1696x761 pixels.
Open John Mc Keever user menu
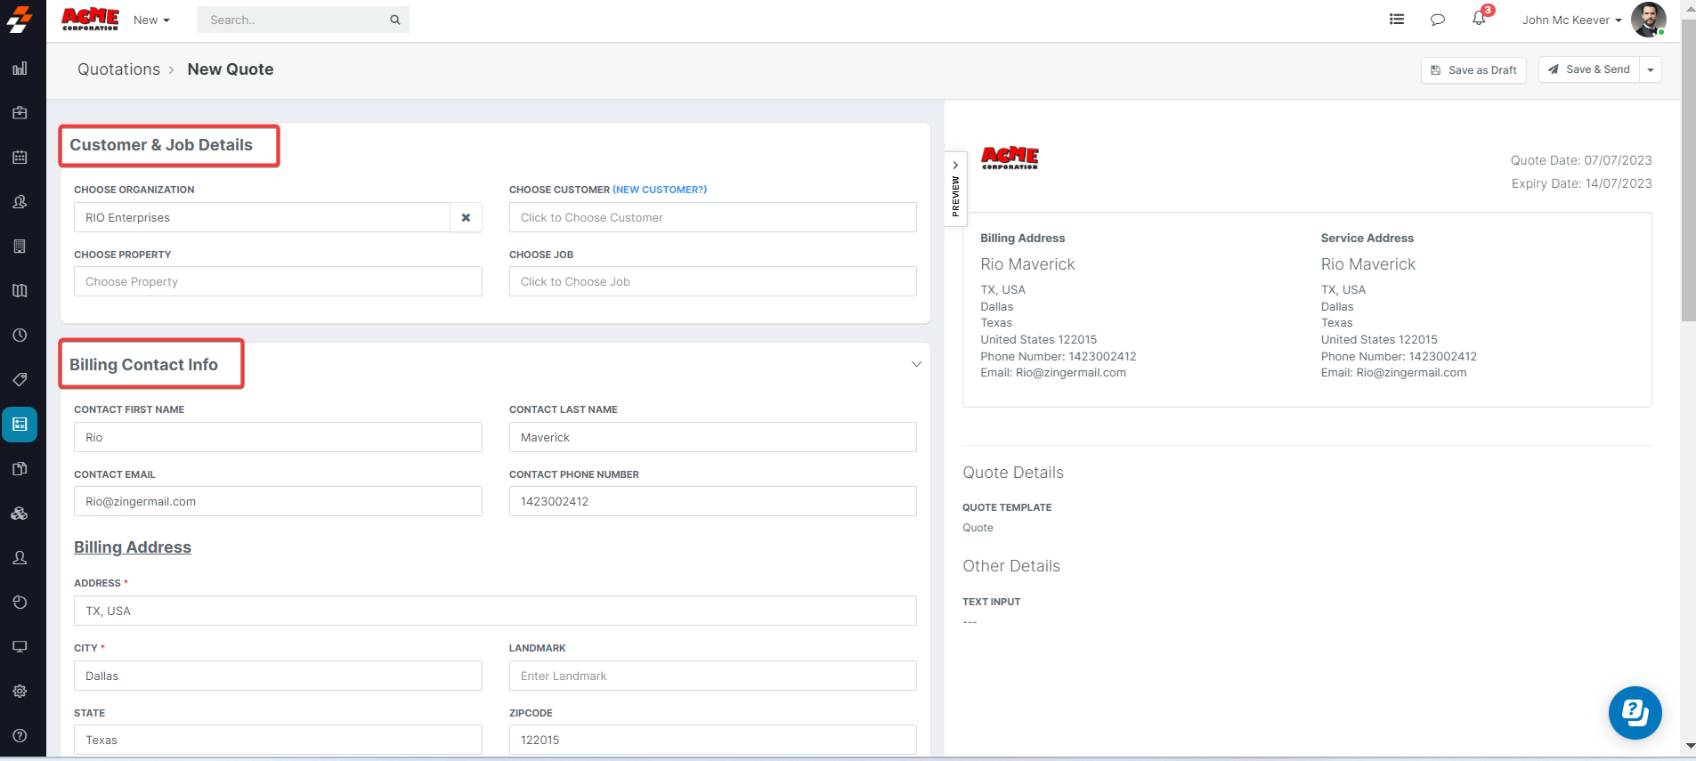click(x=1570, y=20)
